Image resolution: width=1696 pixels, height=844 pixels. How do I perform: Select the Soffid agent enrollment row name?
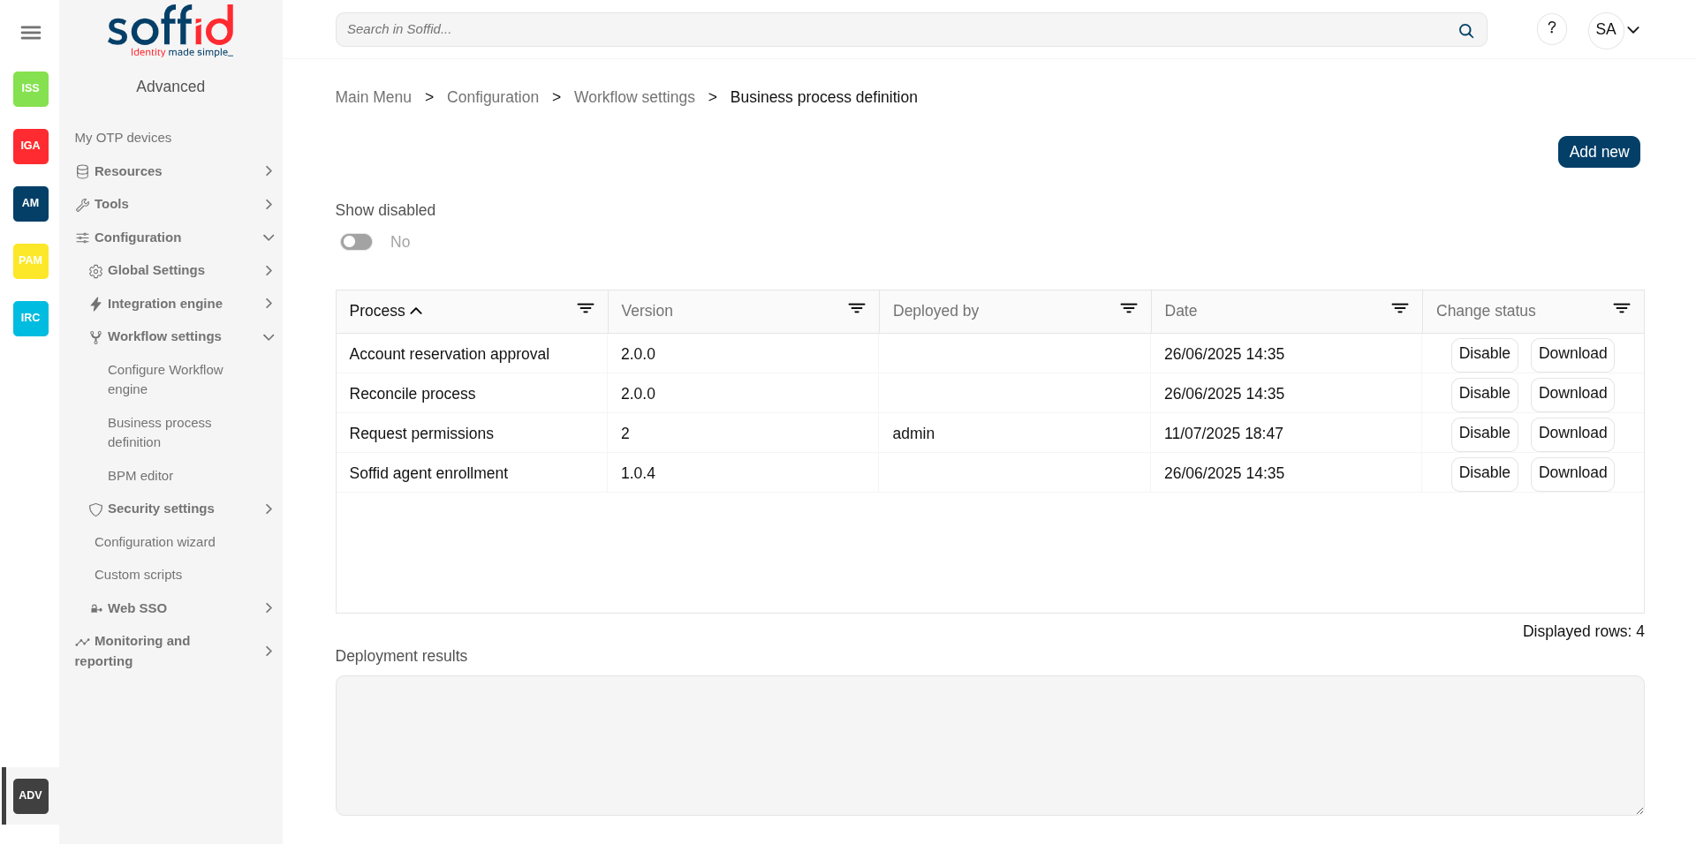428,473
